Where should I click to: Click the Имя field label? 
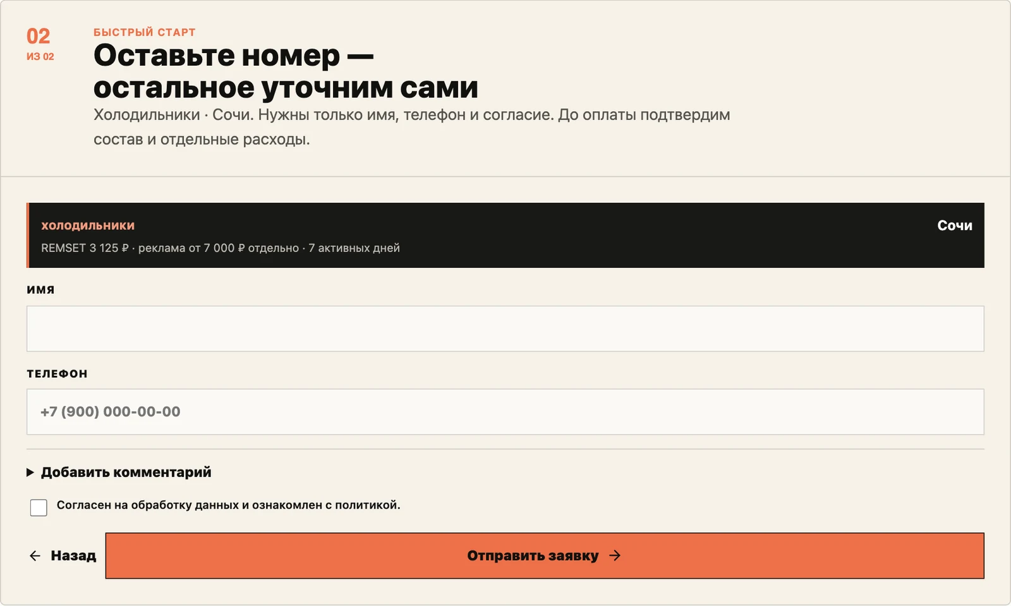(40, 289)
